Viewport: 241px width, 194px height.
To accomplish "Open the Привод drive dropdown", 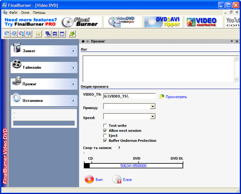I will (153, 106).
